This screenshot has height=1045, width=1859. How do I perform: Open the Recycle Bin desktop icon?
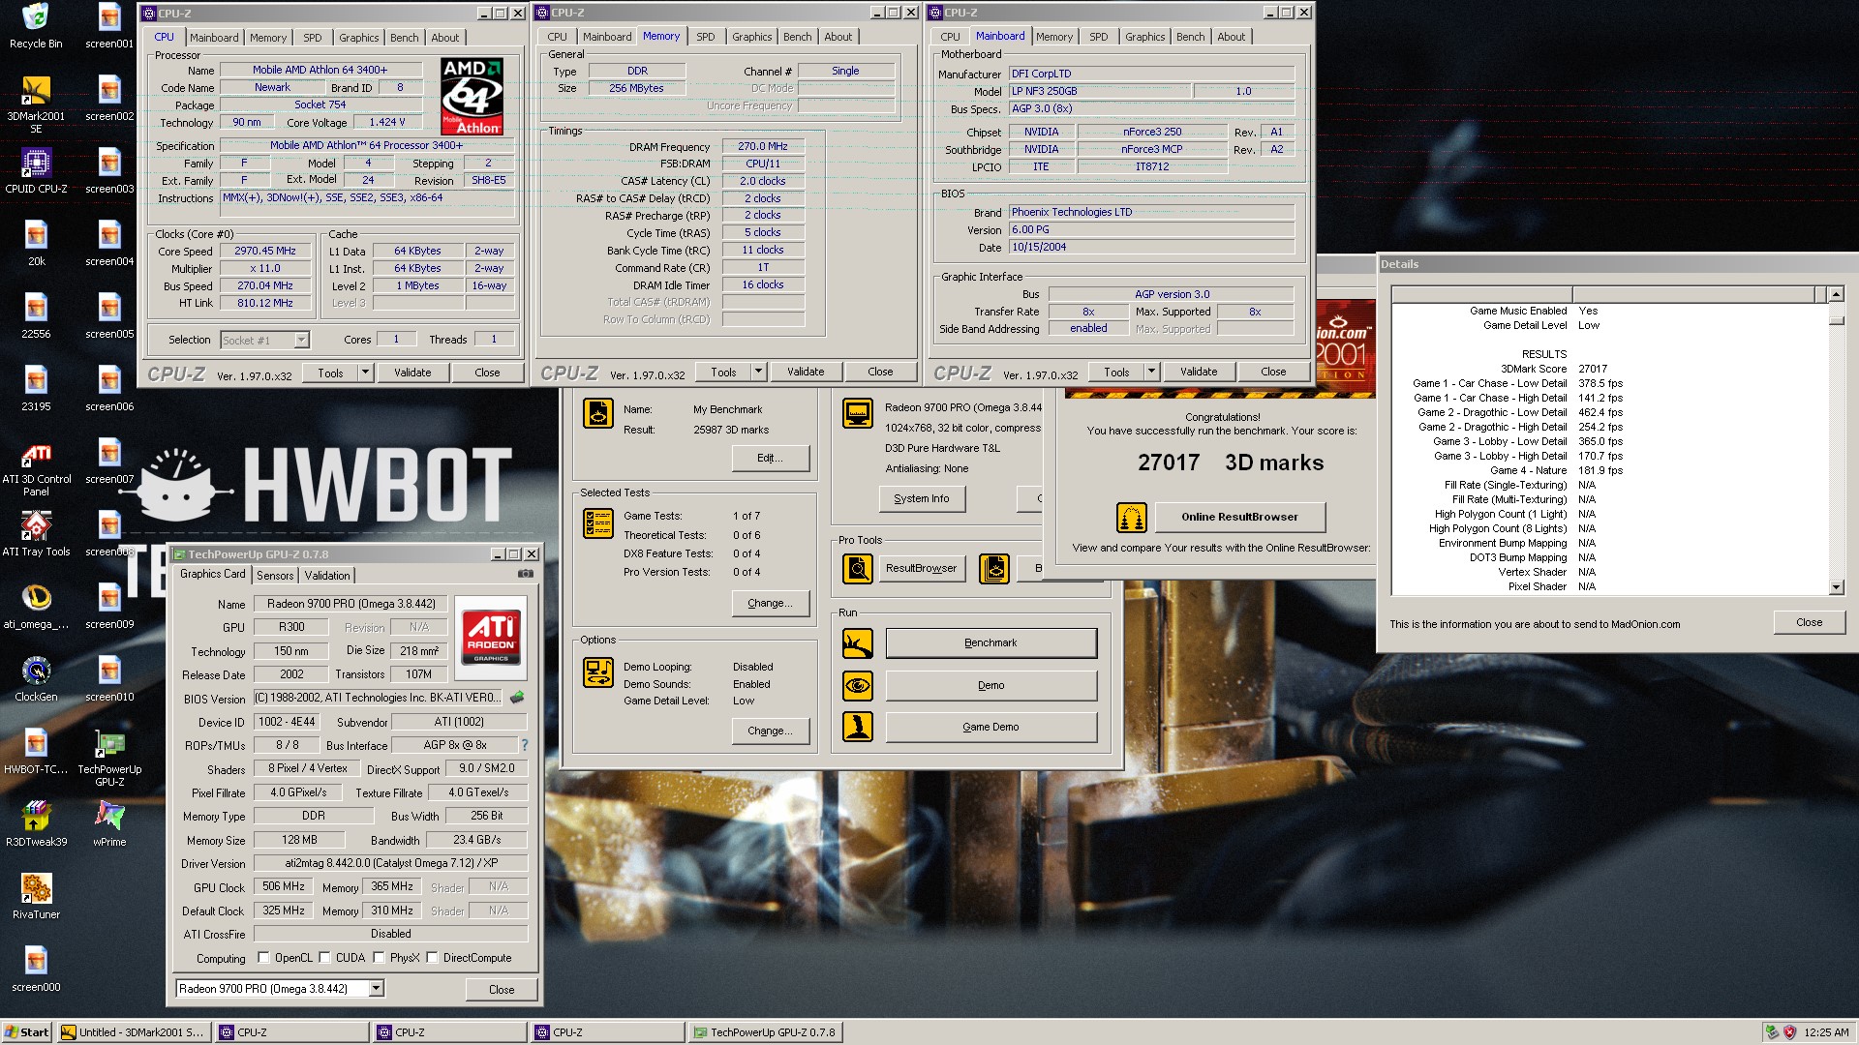click(x=36, y=26)
